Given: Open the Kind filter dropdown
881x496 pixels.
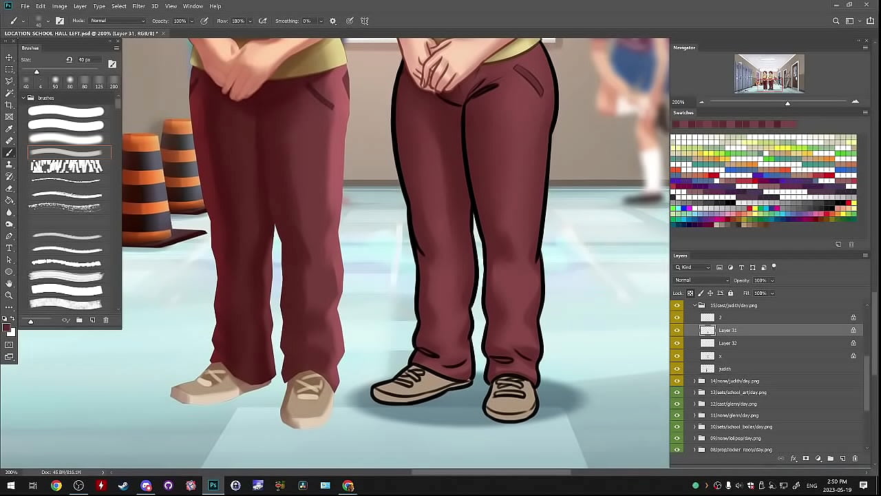Looking at the screenshot, I should coord(694,267).
